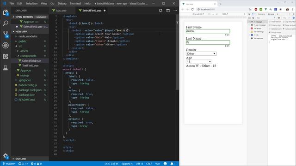Toggle Log XMLHttpRequests checkbox

284,22
